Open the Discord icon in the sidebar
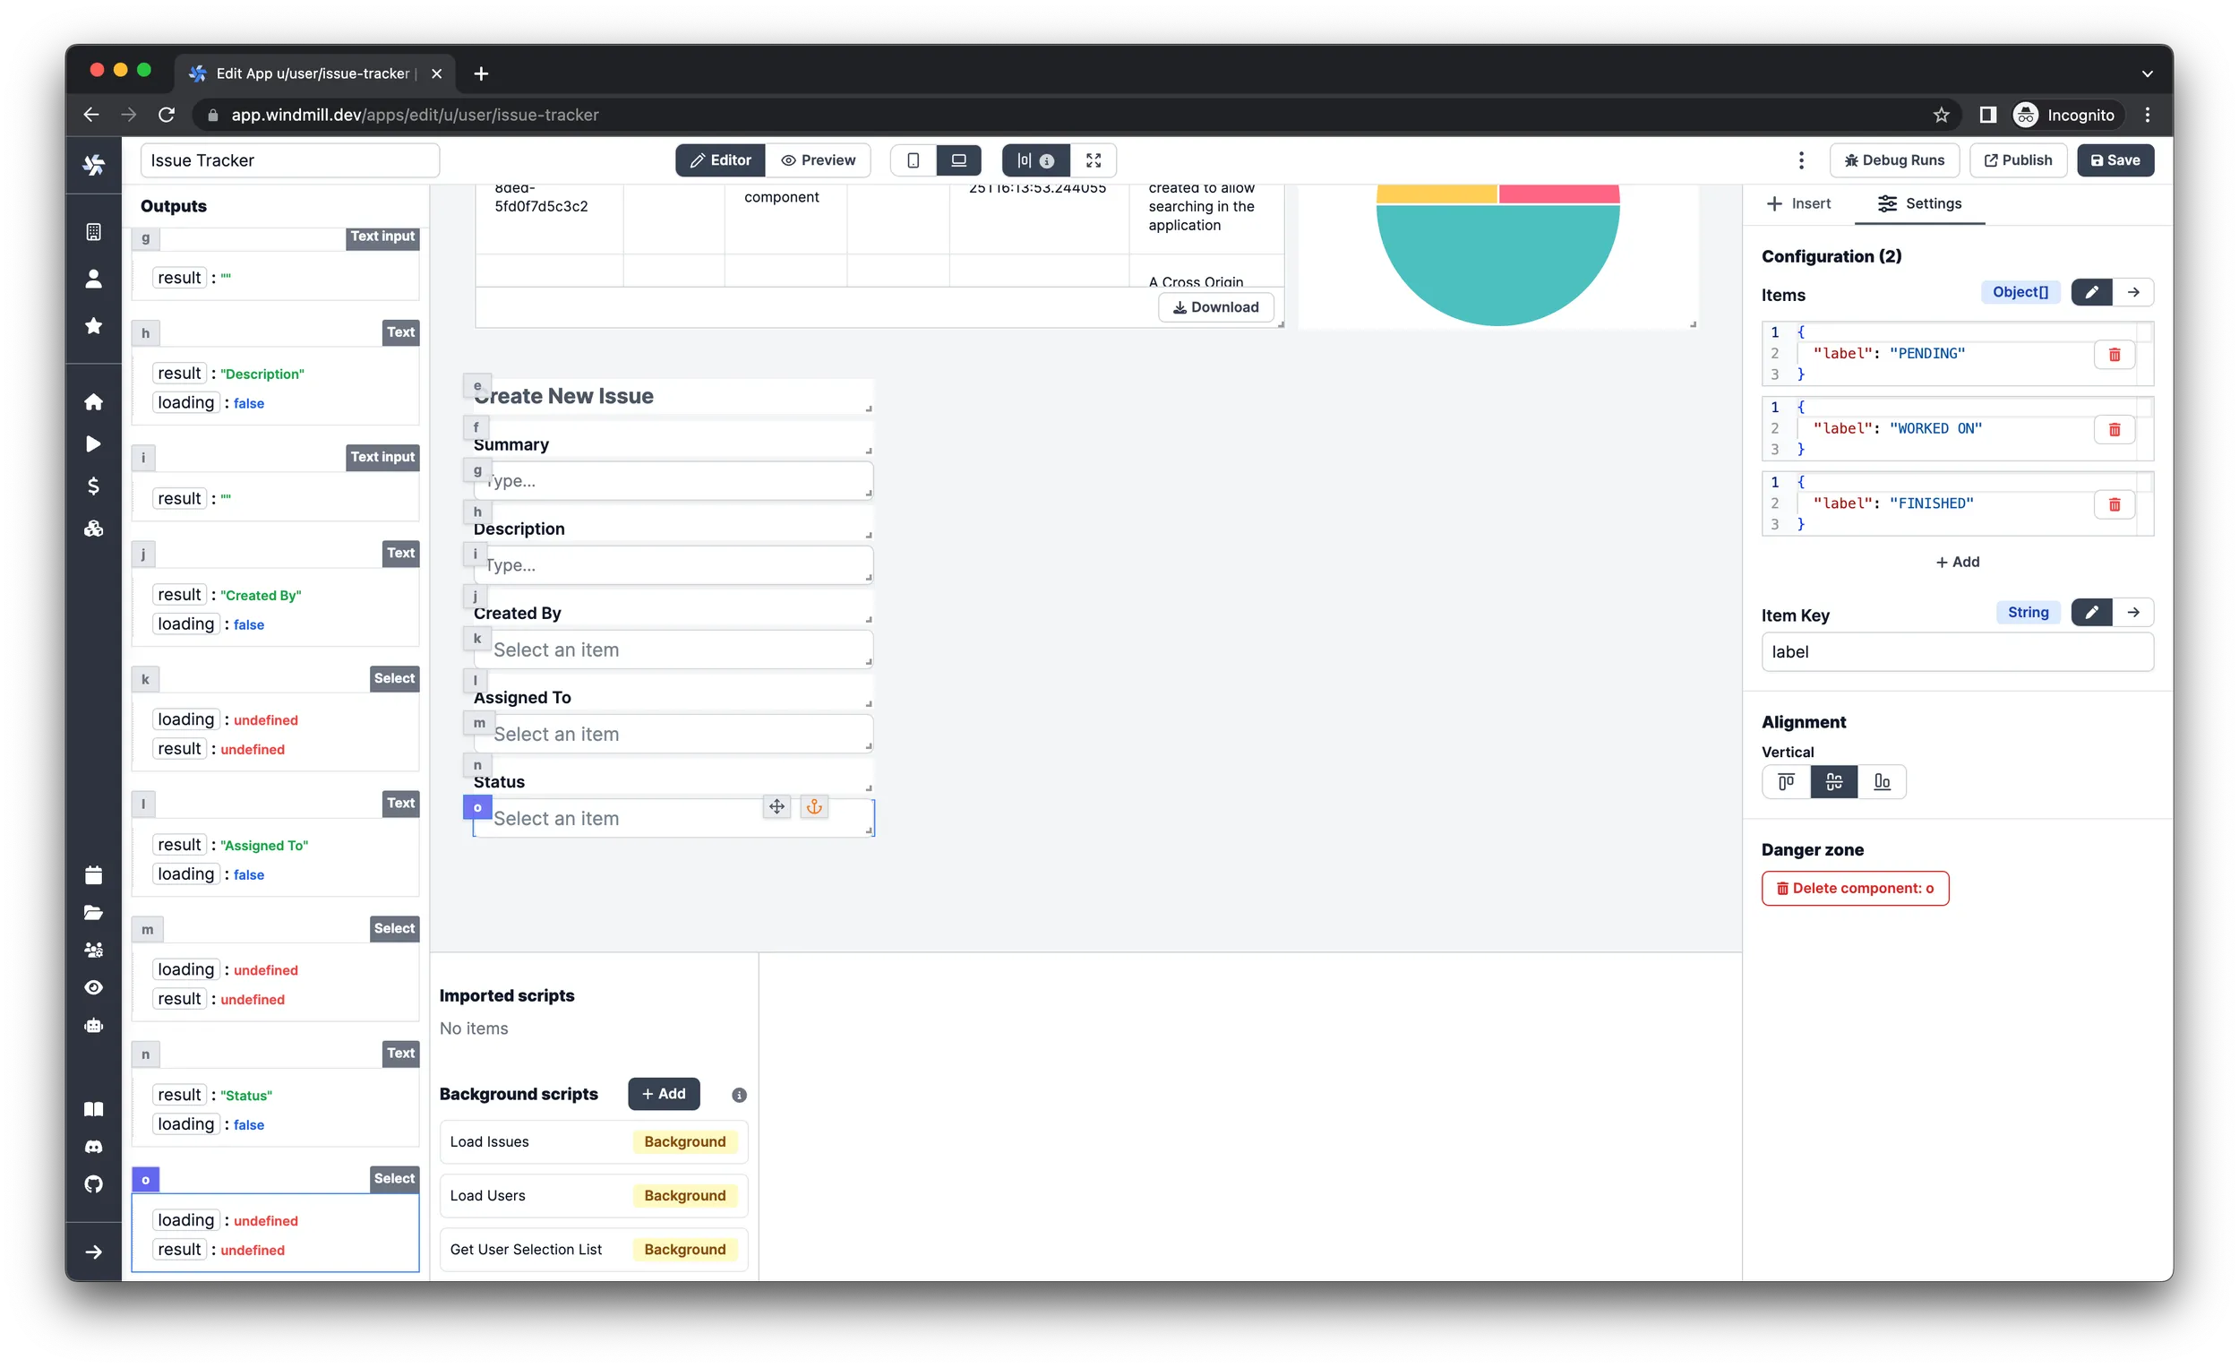Screen dimensions: 2239x1368 (94, 1145)
